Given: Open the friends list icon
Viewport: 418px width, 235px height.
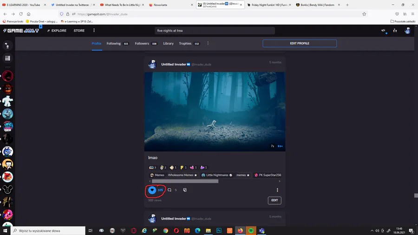Looking at the screenshot, I should click(x=395, y=31).
